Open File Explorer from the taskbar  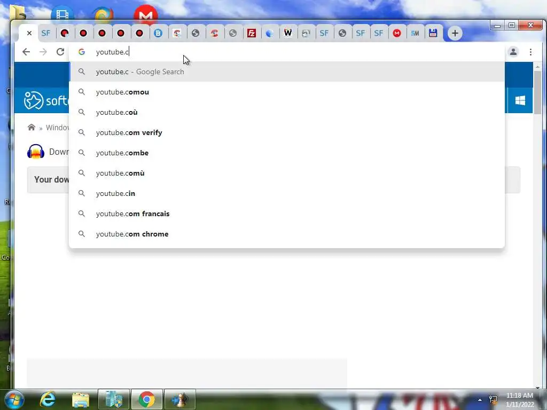pyautogui.click(x=81, y=399)
